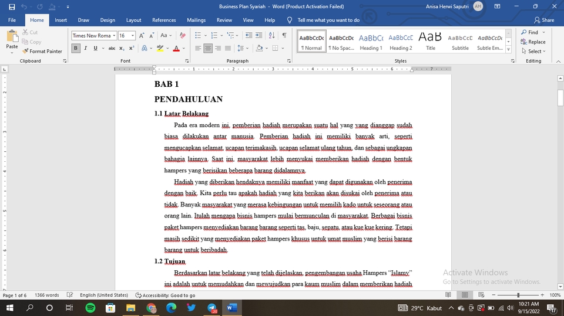Image resolution: width=564 pixels, height=316 pixels.
Task: Open the font name dropdown
Action: [114, 36]
